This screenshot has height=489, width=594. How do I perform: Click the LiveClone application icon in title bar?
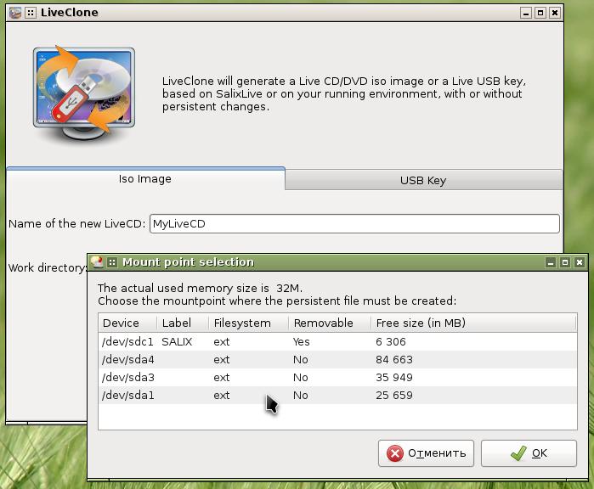15,13
